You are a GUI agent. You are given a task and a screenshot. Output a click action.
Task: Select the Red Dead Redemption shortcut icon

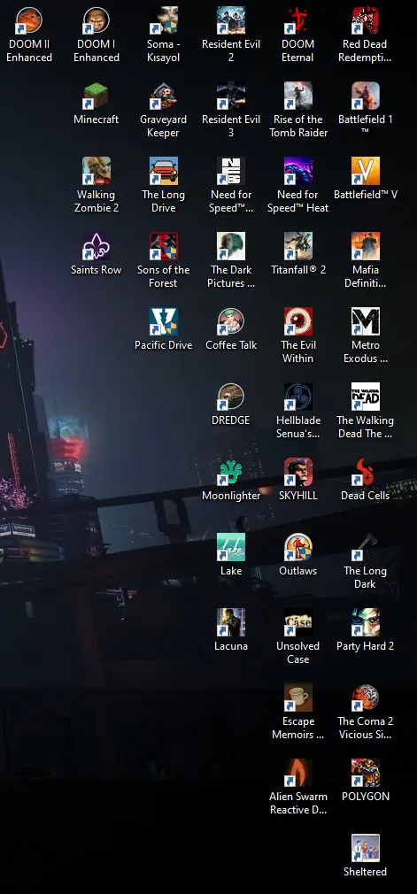pos(366,21)
